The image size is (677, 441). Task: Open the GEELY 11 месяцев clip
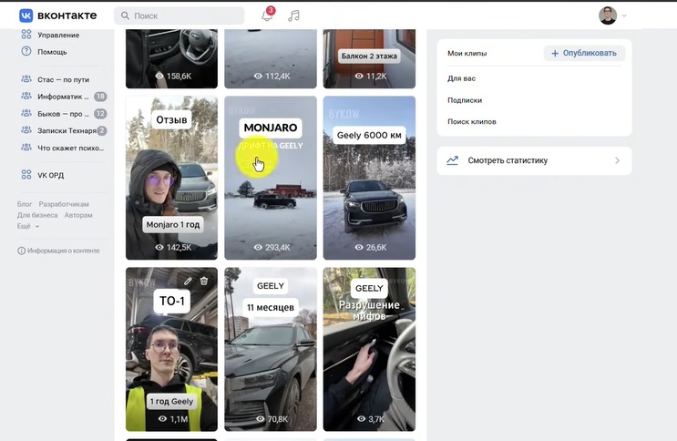(x=271, y=349)
